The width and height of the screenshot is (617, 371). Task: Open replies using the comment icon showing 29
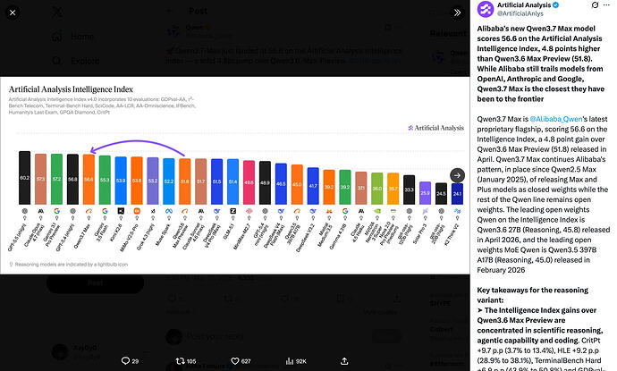[x=130, y=361]
